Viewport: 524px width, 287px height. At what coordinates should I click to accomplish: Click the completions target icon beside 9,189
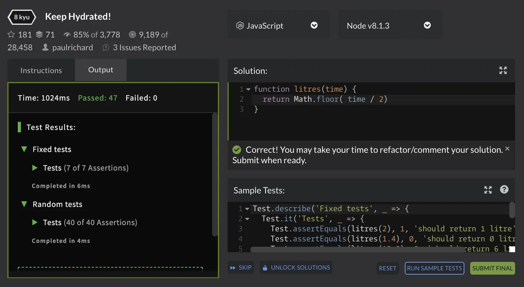[132, 35]
